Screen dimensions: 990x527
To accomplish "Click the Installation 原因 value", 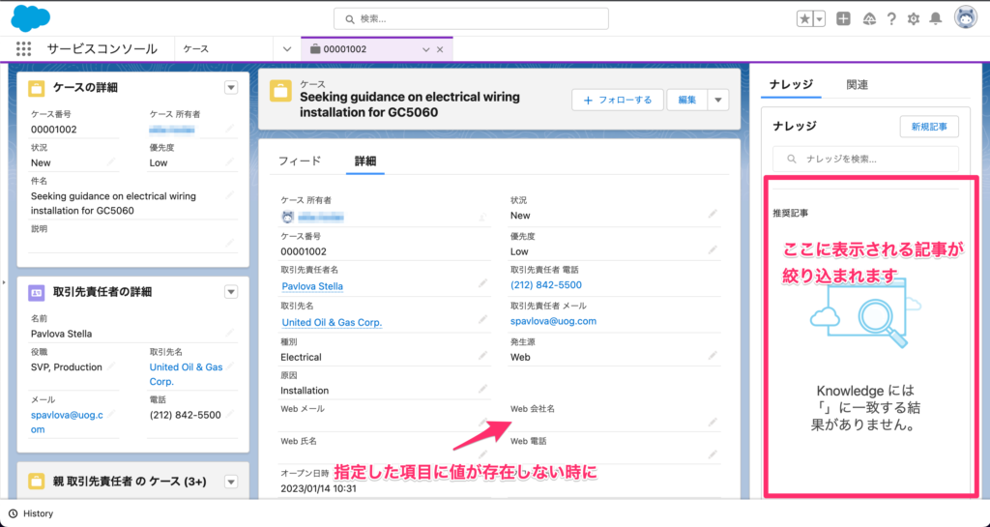I will point(305,391).
